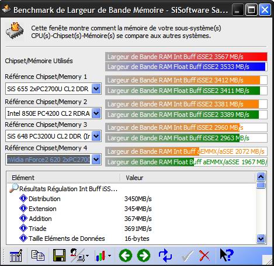Select the Distribution result row
Image resolution: width=274 pixels, height=266 pixels.
click(131, 199)
